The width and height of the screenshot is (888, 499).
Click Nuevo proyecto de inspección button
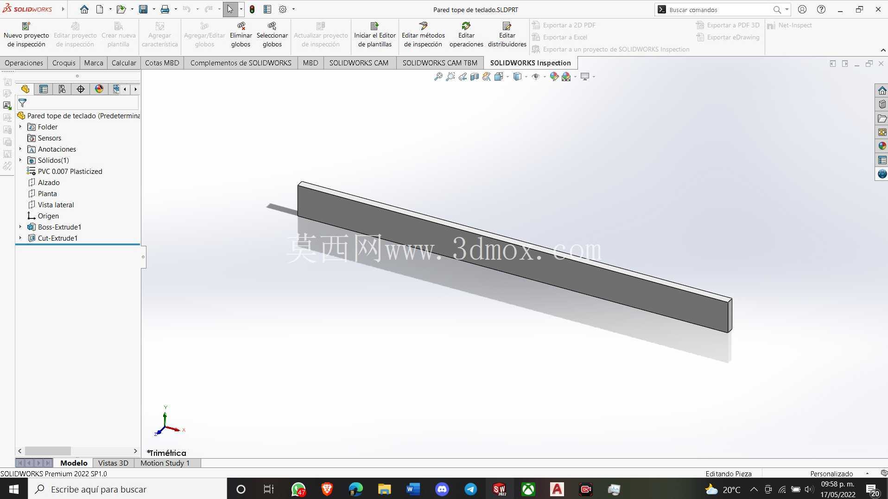[x=26, y=35]
